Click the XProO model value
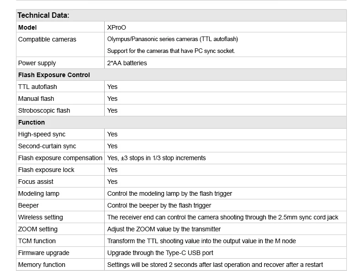The height and width of the screenshot is (271, 361). coord(117,27)
